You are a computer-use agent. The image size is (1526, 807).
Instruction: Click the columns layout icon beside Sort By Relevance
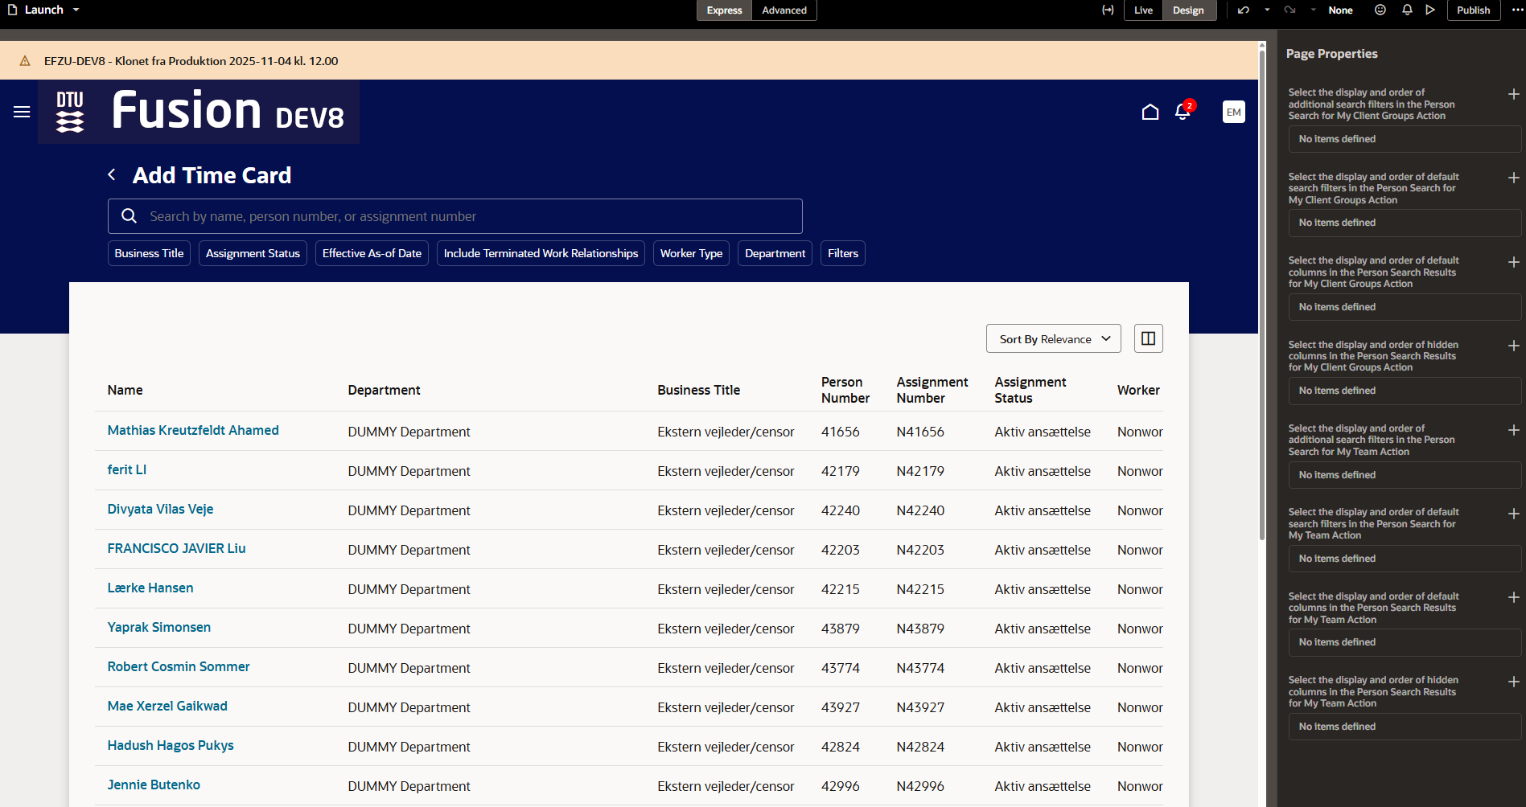[1148, 338]
